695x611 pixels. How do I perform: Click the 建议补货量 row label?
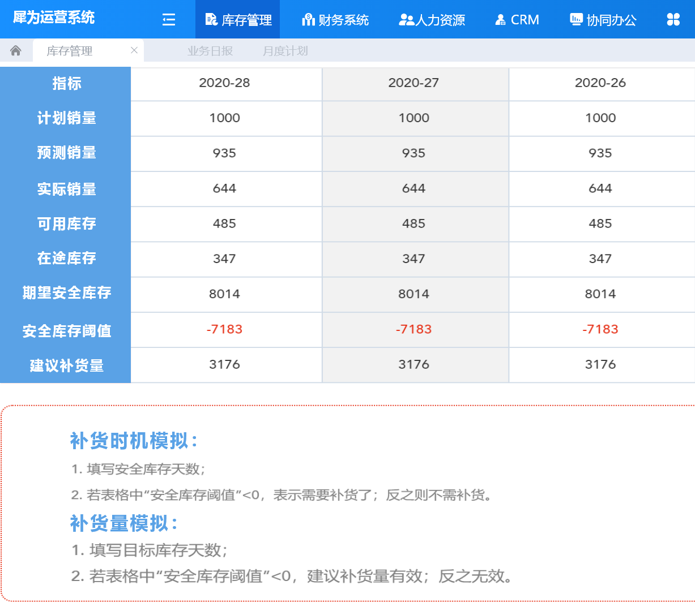point(66,365)
